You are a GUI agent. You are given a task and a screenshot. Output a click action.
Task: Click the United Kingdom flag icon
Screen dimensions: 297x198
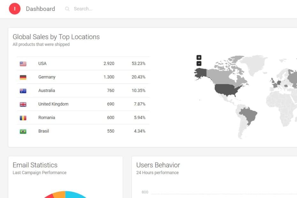coord(23,104)
